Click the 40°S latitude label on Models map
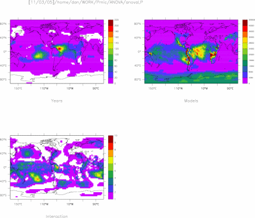The height and width of the screenshot is (218, 255). (x=138, y=66)
